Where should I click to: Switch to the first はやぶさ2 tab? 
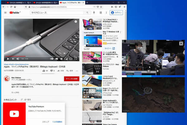pos(17,2)
